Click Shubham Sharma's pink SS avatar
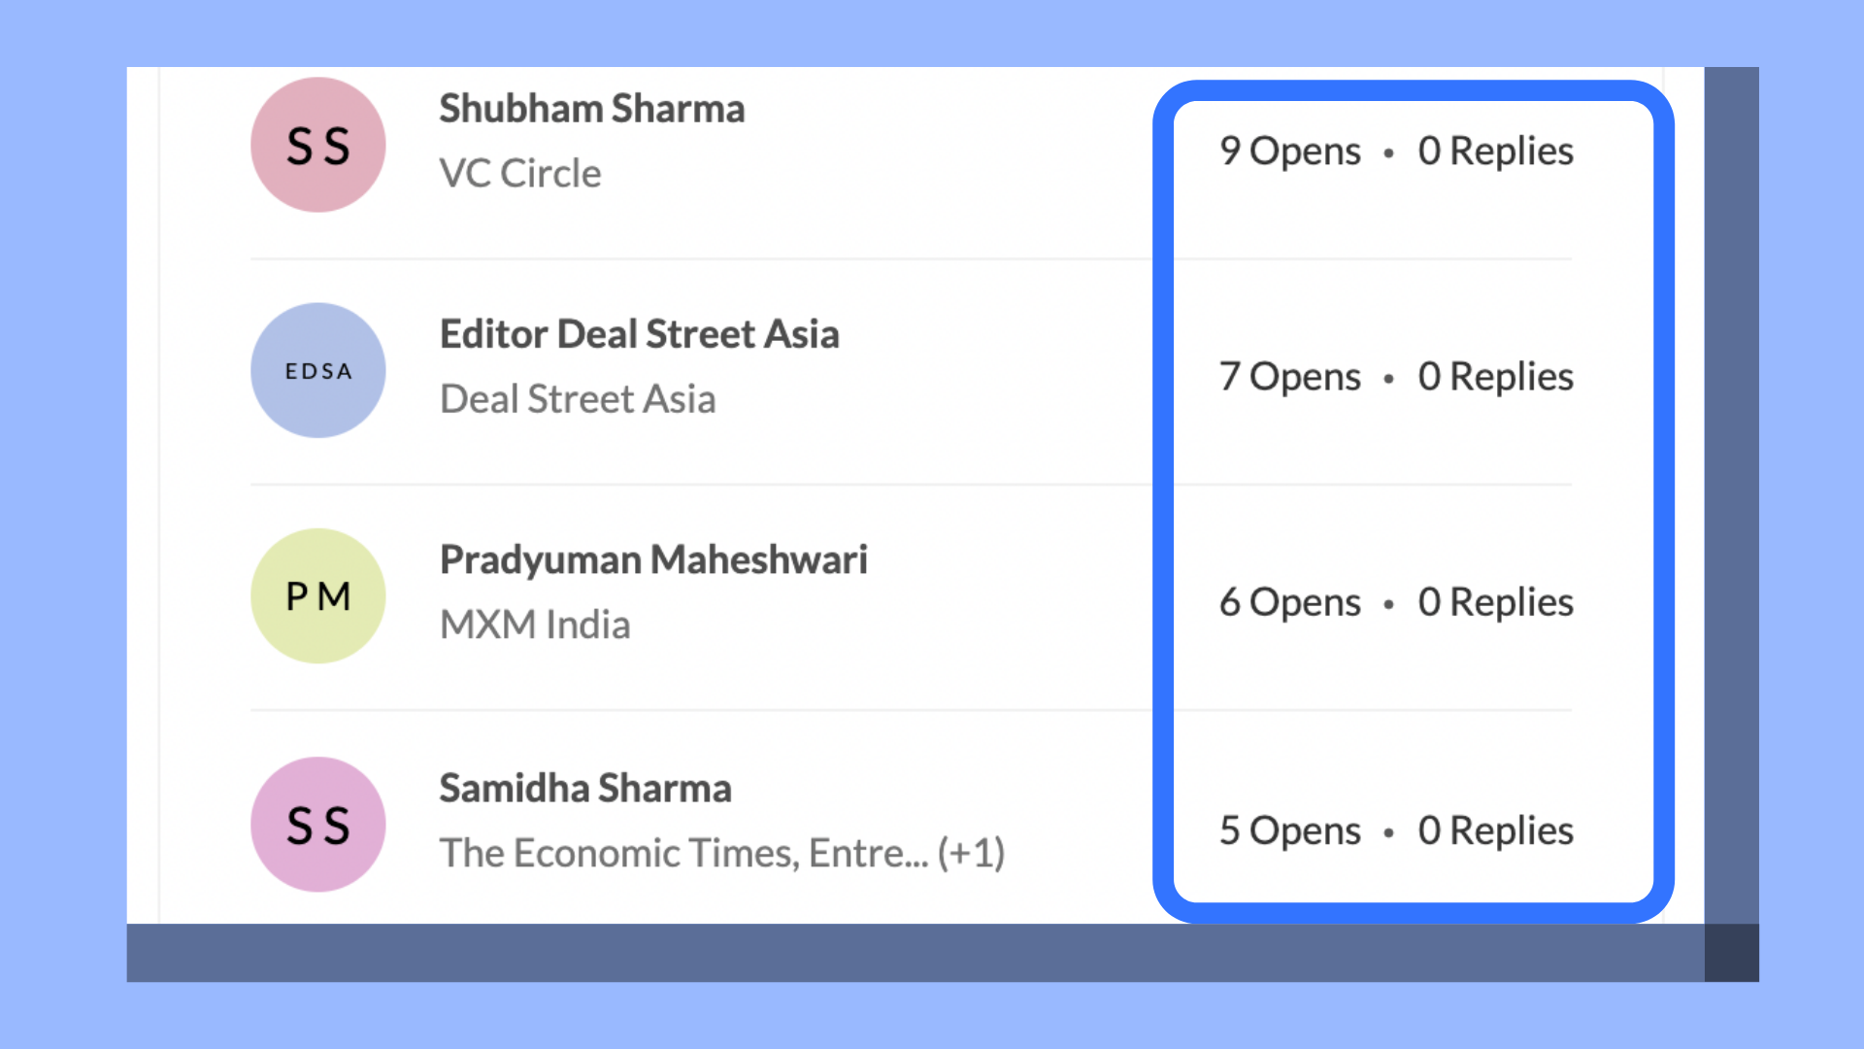The width and height of the screenshot is (1864, 1049). tap(318, 145)
